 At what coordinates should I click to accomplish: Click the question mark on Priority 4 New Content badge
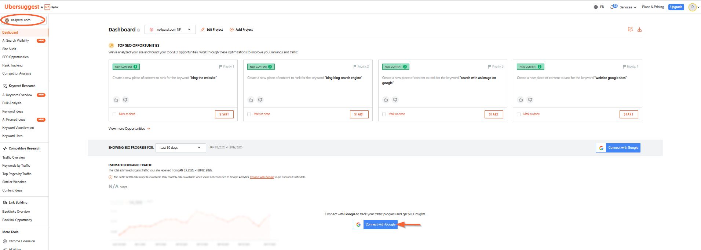(540, 67)
